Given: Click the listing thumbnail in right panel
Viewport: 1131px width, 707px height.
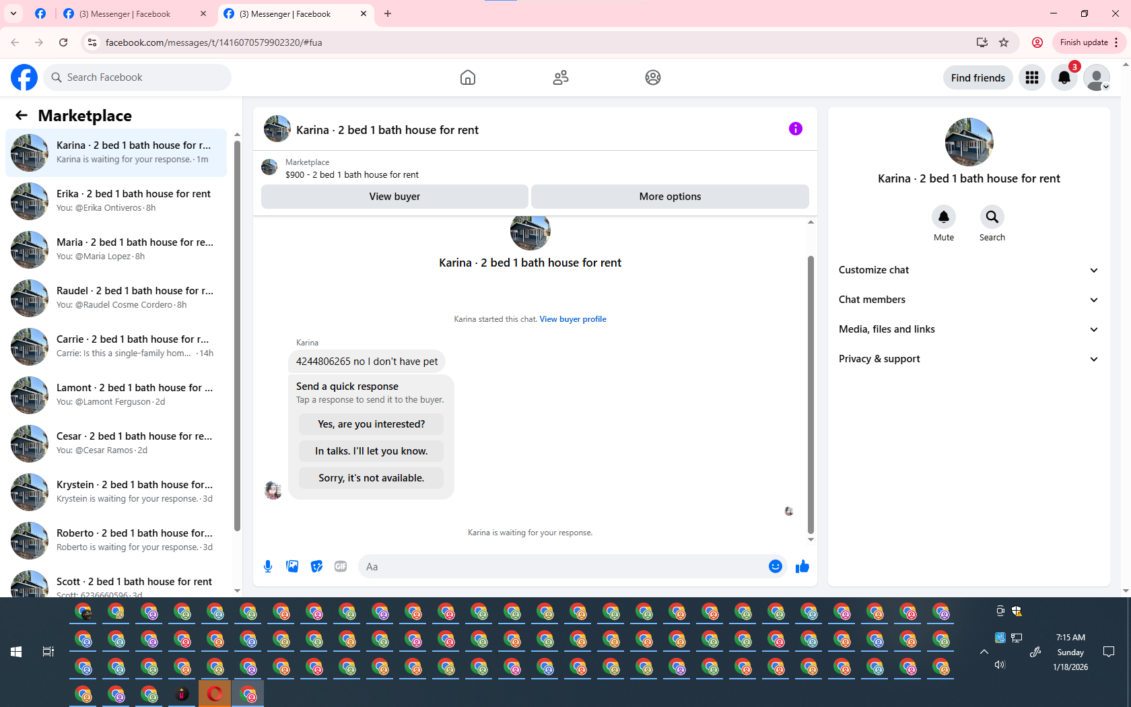Looking at the screenshot, I should point(969,142).
